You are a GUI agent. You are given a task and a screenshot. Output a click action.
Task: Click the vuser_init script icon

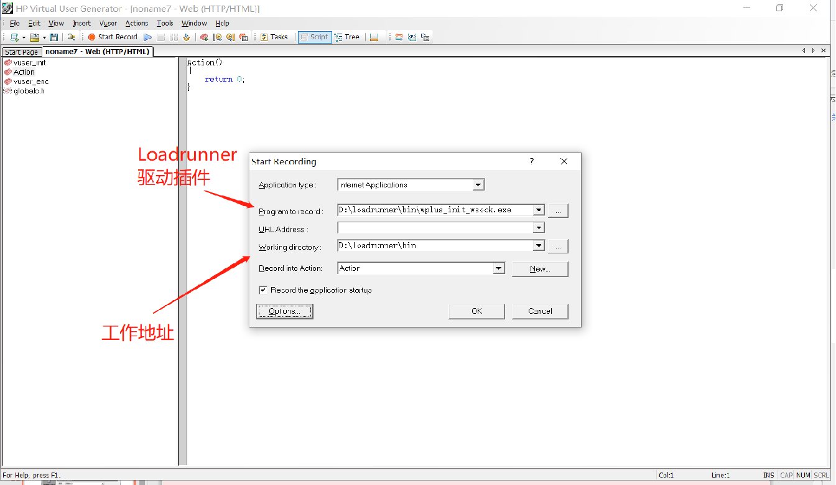coord(8,62)
